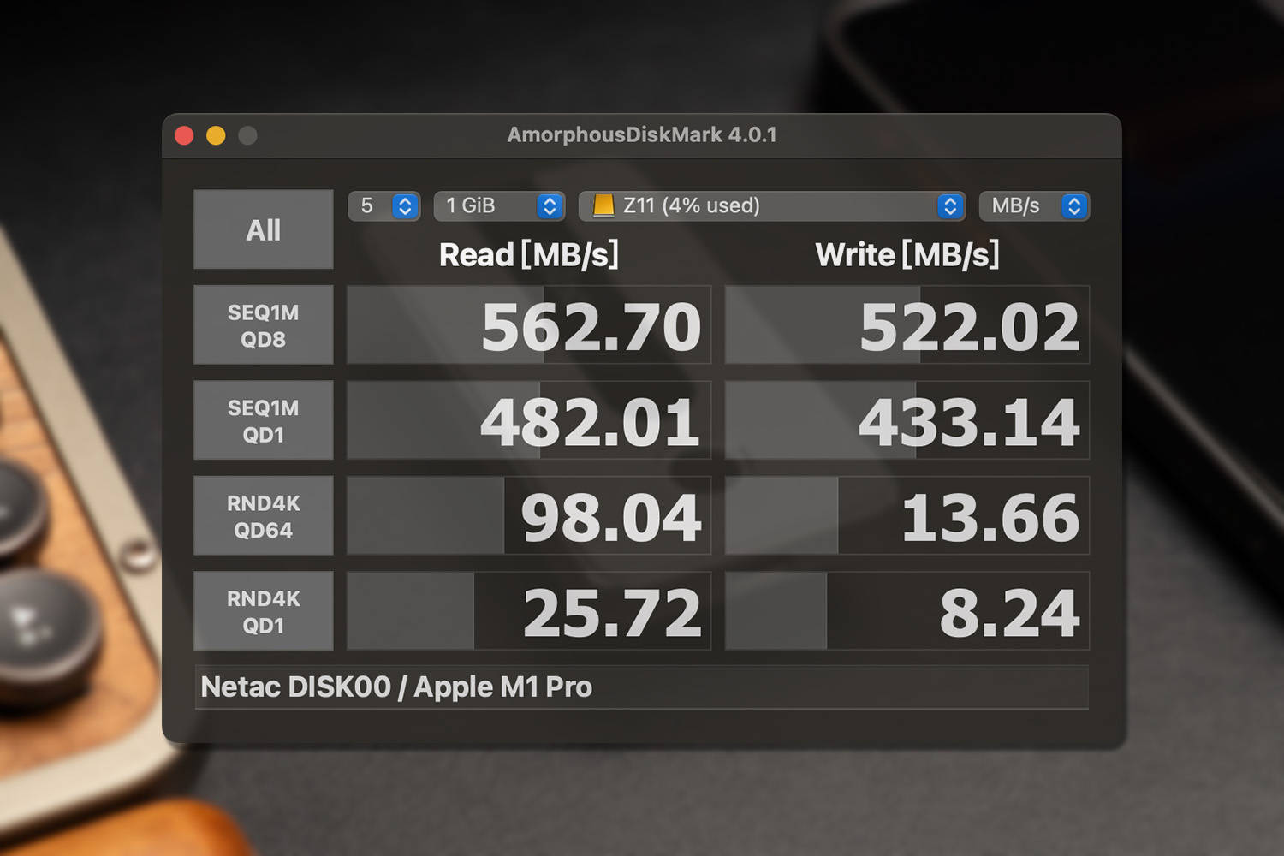Run the RND4K QD64 benchmark
1284x856 pixels.
coord(264,516)
